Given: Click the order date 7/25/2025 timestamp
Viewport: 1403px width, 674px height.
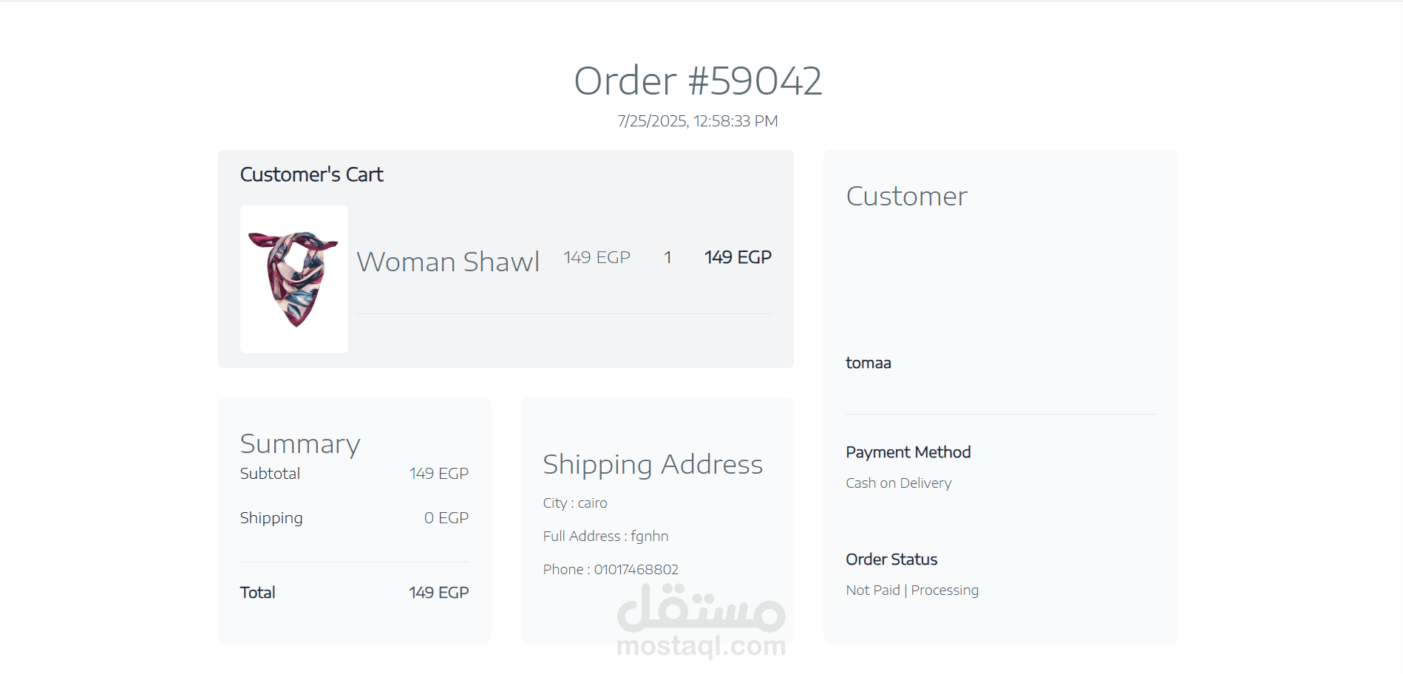Looking at the screenshot, I should pyautogui.click(x=698, y=121).
